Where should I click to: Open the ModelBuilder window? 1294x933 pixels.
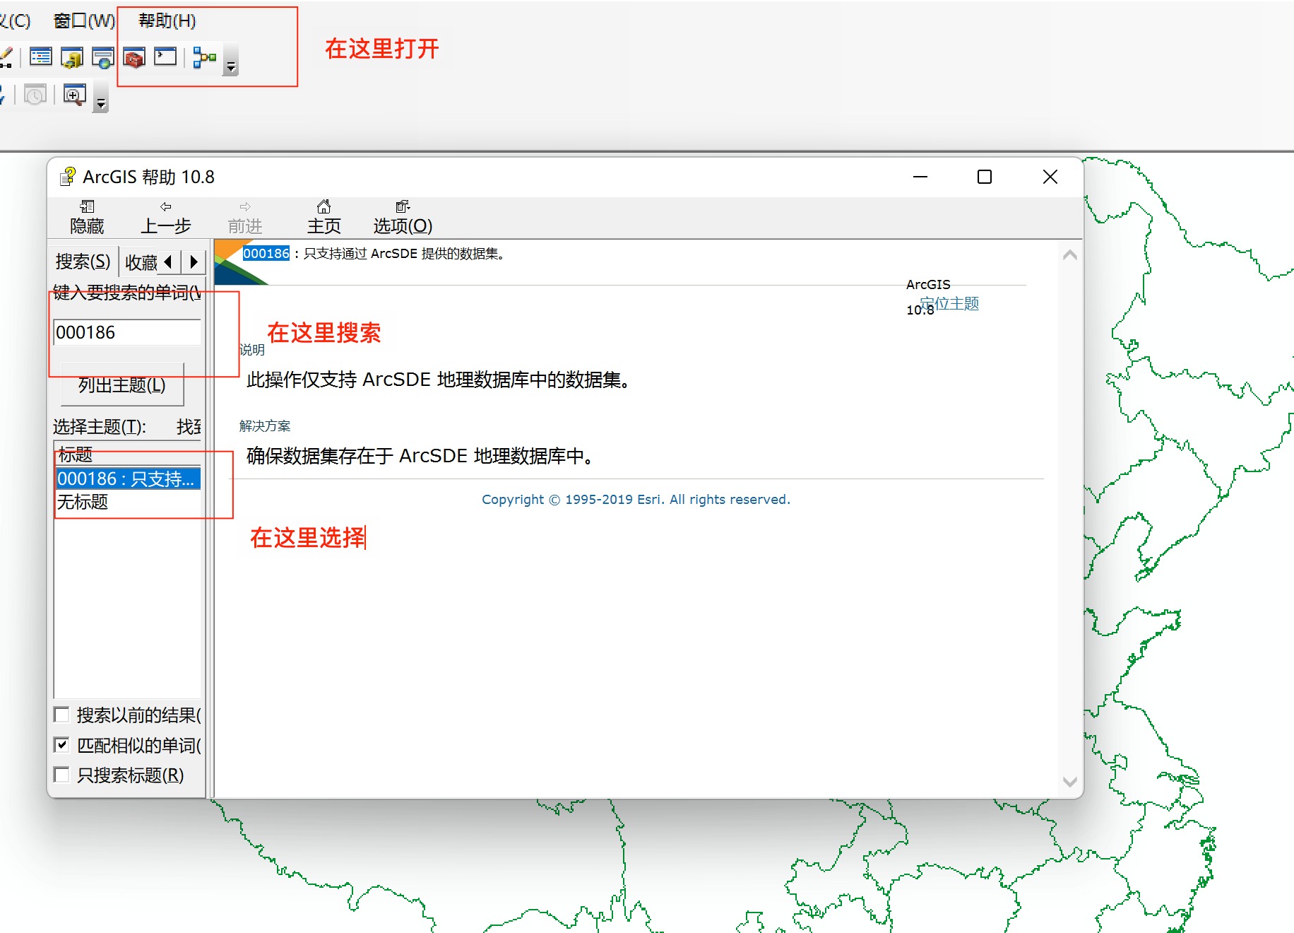point(204,58)
